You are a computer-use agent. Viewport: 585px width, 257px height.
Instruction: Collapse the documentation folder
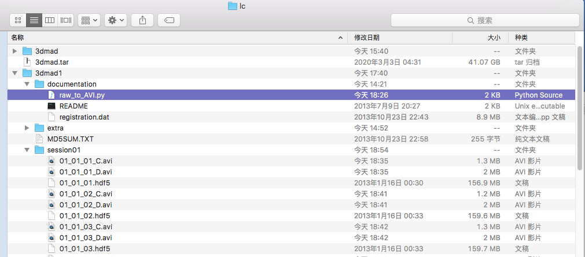27,84
